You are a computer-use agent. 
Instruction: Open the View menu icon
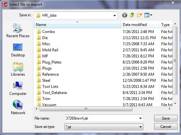click(148, 15)
